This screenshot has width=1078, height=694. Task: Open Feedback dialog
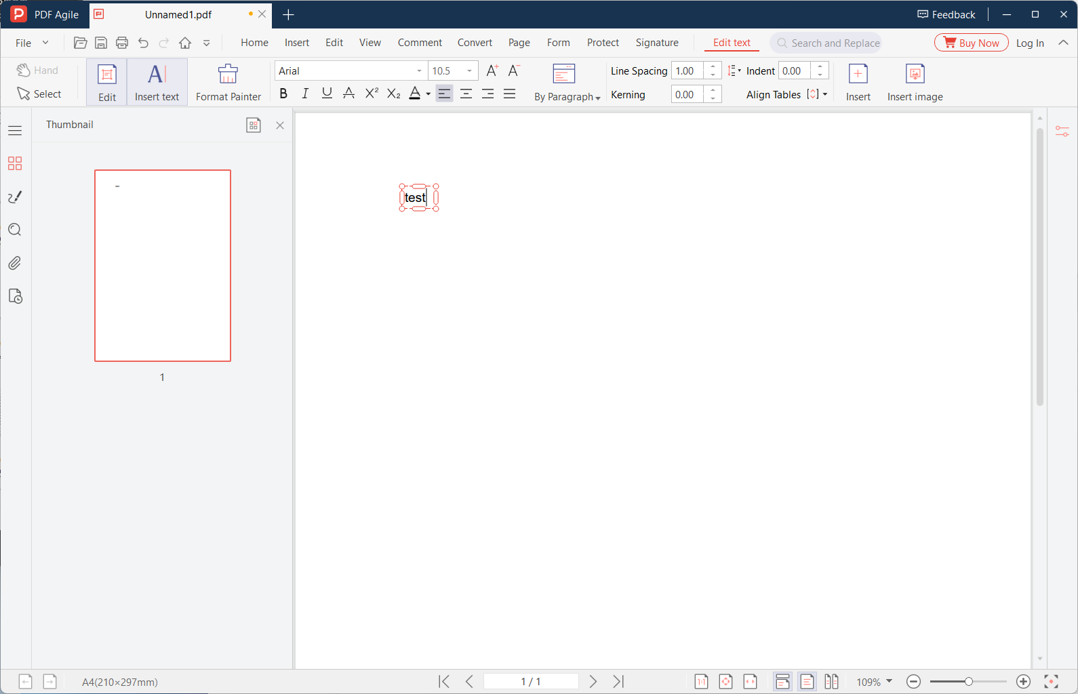click(x=946, y=14)
